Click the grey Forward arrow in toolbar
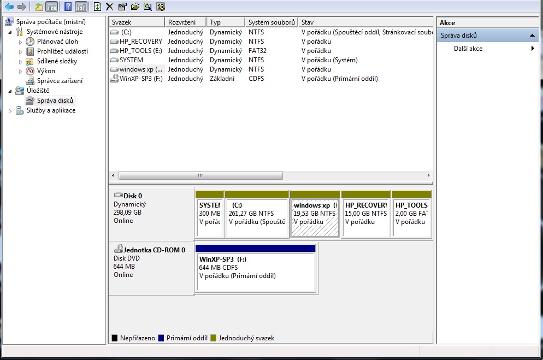The width and height of the screenshot is (543, 360). tap(22, 7)
